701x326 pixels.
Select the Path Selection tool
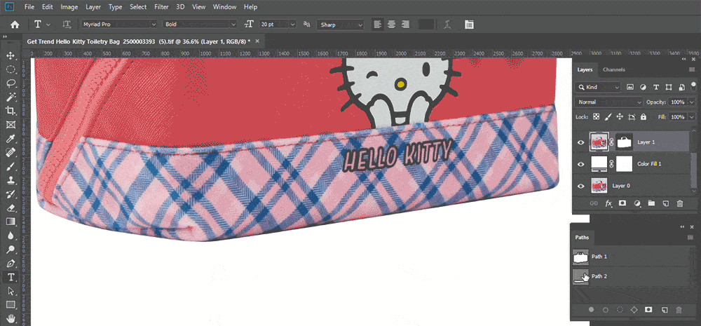click(11, 291)
